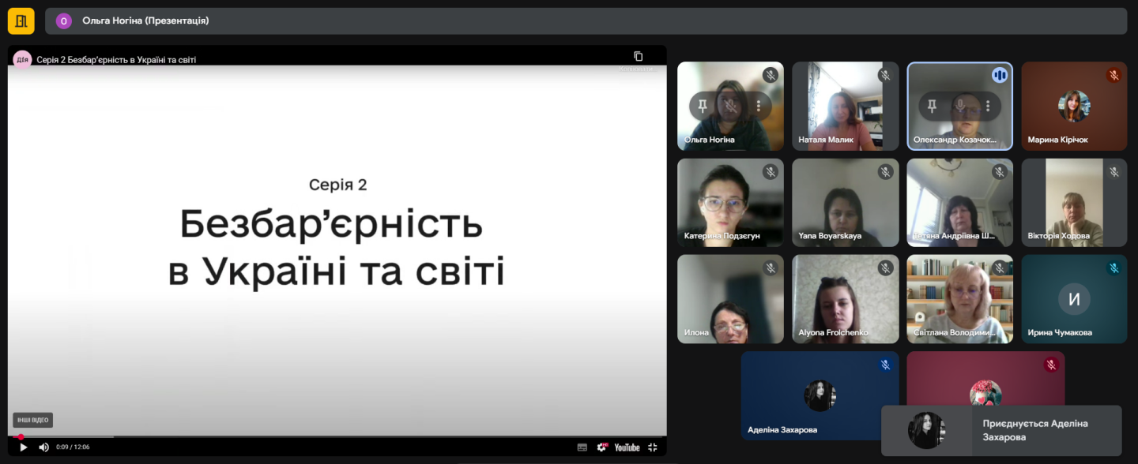Viewport: 1138px width, 464px height.
Task: Click the notification Приєднується Аделіна Захарова
Action: point(1001,431)
